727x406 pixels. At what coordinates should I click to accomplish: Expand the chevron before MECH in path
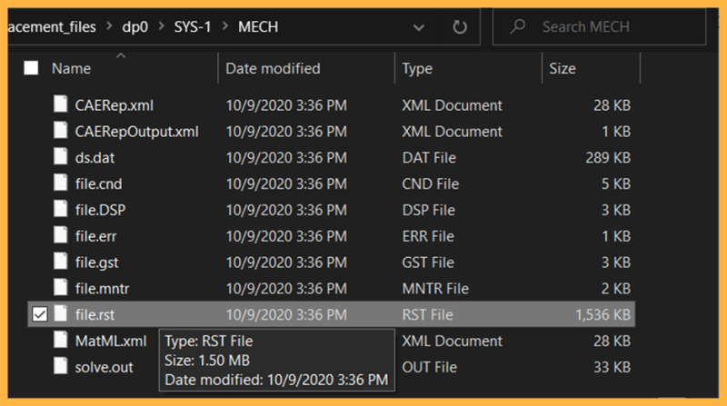[222, 27]
